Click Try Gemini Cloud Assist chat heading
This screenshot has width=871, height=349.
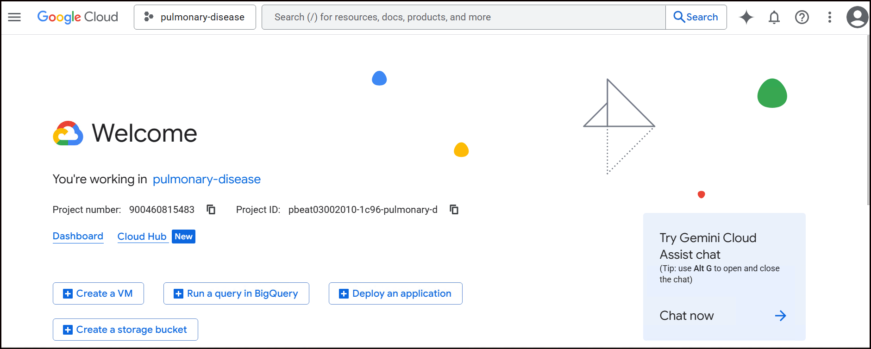pyautogui.click(x=708, y=246)
